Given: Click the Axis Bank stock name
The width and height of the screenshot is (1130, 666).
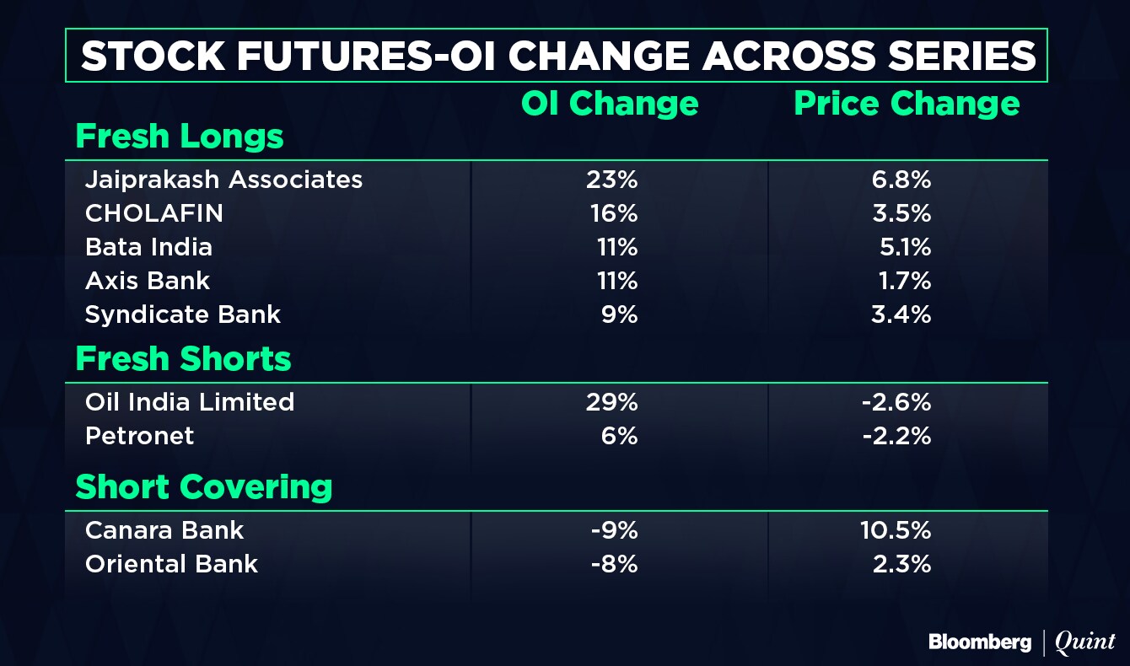Looking at the screenshot, I should [148, 281].
